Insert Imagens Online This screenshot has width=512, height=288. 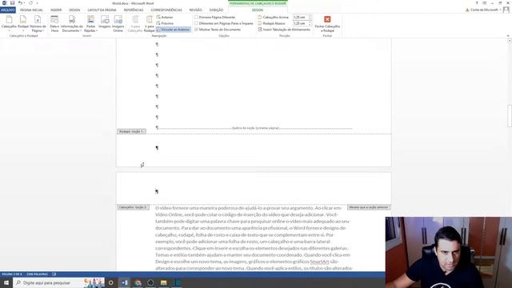pyautogui.click(x=118, y=23)
